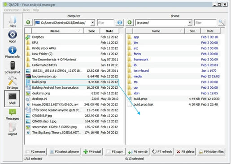Open the Messages panel
Screen dimensions: 231x164
click(13, 114)
